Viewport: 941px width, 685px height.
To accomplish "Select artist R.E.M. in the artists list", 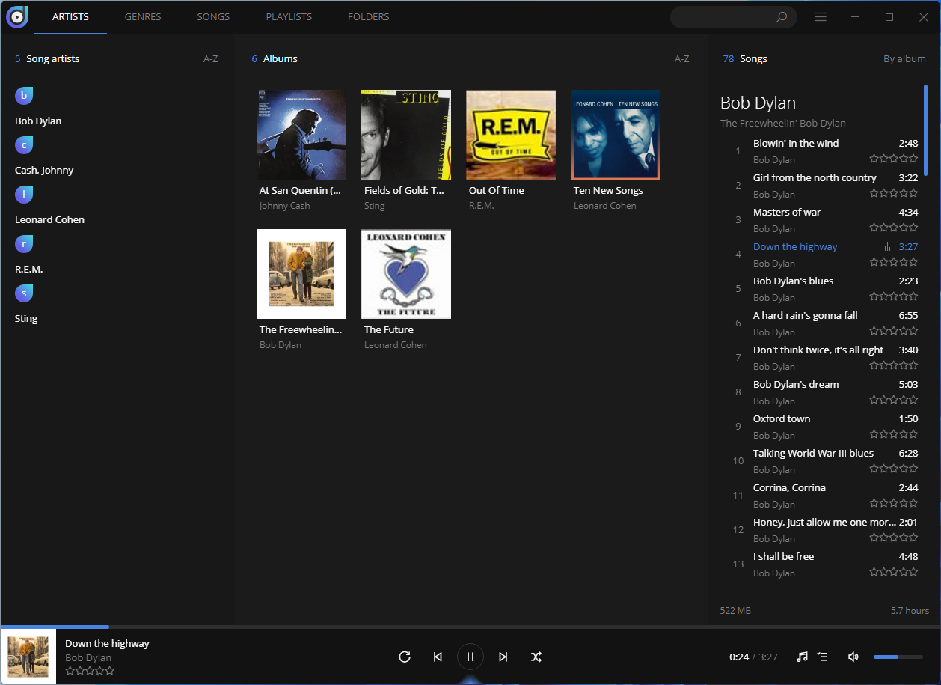I will (x=30, y=269).
